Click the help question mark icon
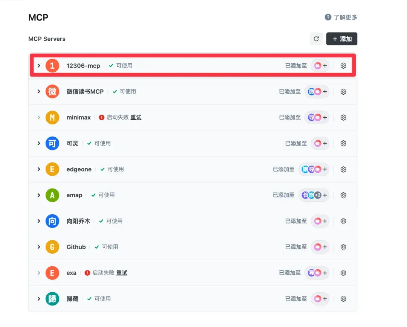The image size is (407, 327). 329,17
